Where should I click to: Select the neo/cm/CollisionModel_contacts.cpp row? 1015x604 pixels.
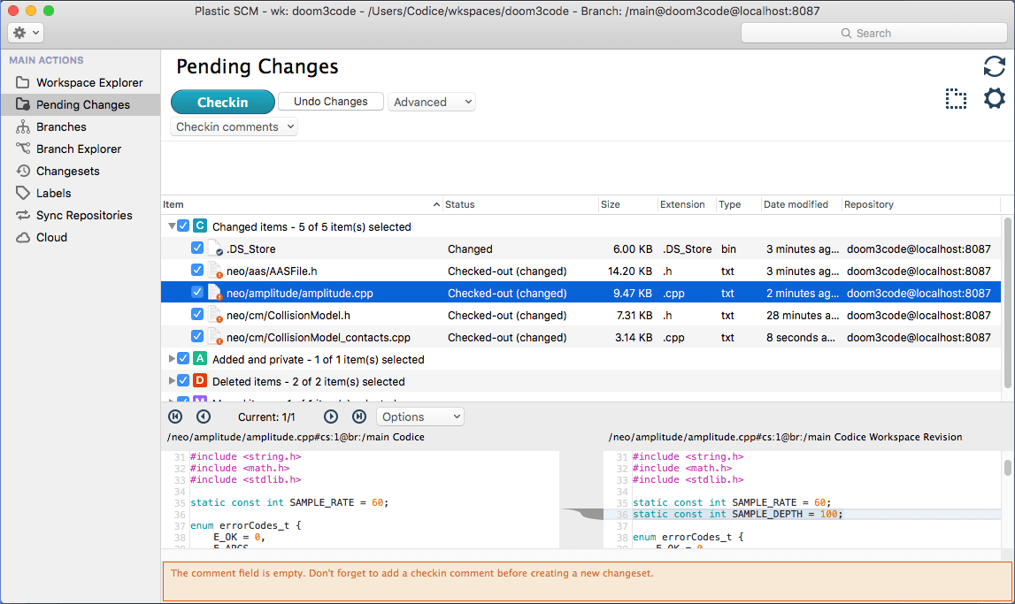[581, 337]
